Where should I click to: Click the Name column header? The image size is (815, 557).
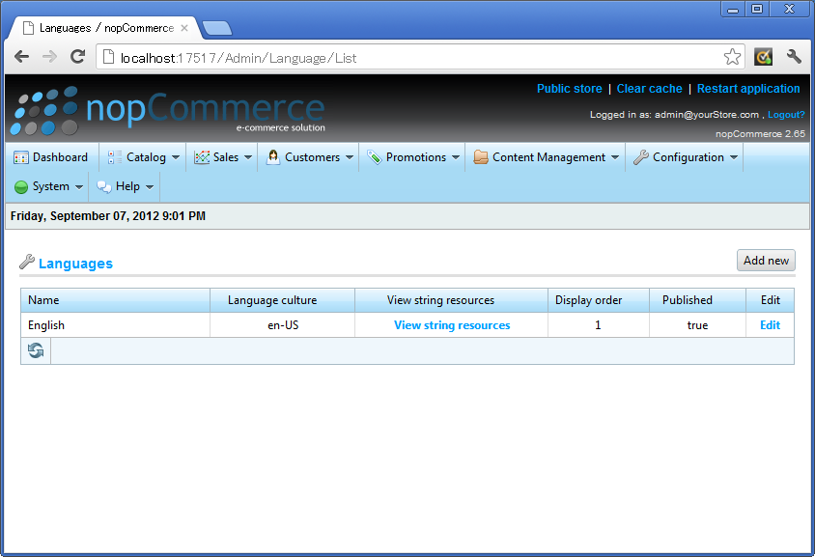coord(115,300)
